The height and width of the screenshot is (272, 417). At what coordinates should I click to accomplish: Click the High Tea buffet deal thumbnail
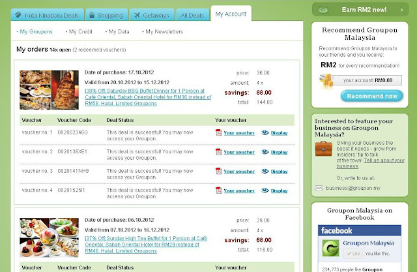(x=50, y=237)
